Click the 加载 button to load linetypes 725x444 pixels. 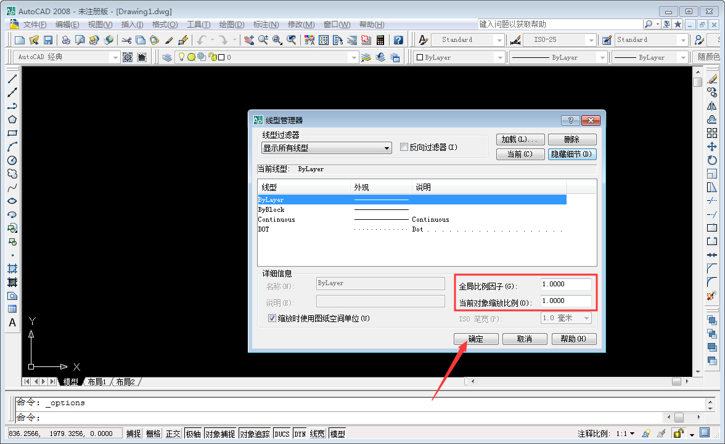520,139
